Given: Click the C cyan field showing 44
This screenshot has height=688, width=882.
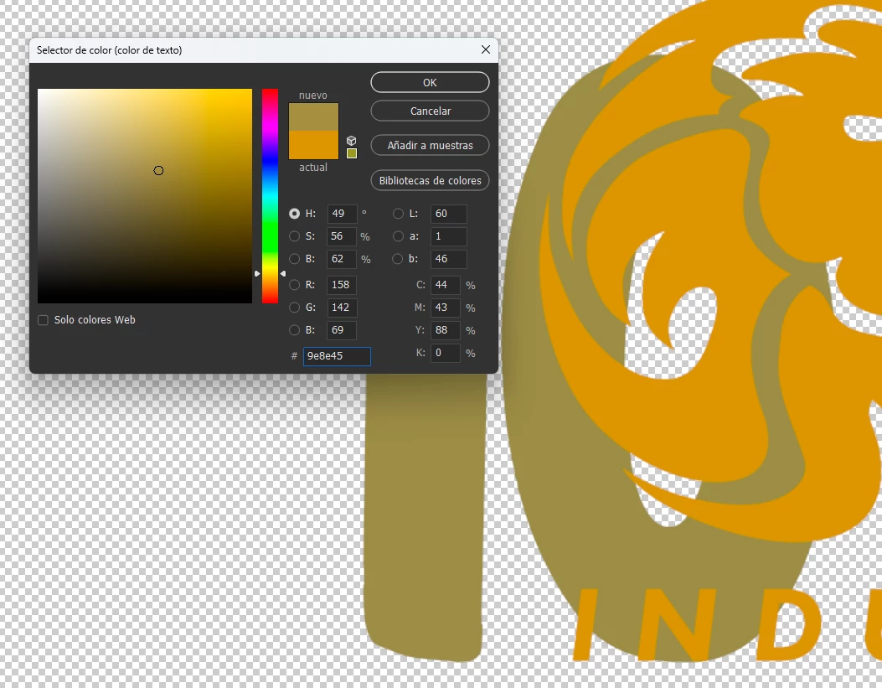Looking at the screenshot, I should 446,285.
